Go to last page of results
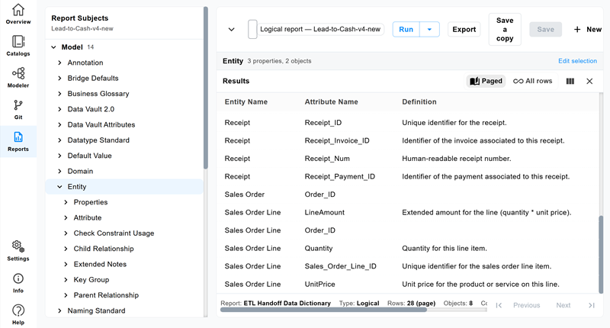610x328 pixels. point(592,305)
